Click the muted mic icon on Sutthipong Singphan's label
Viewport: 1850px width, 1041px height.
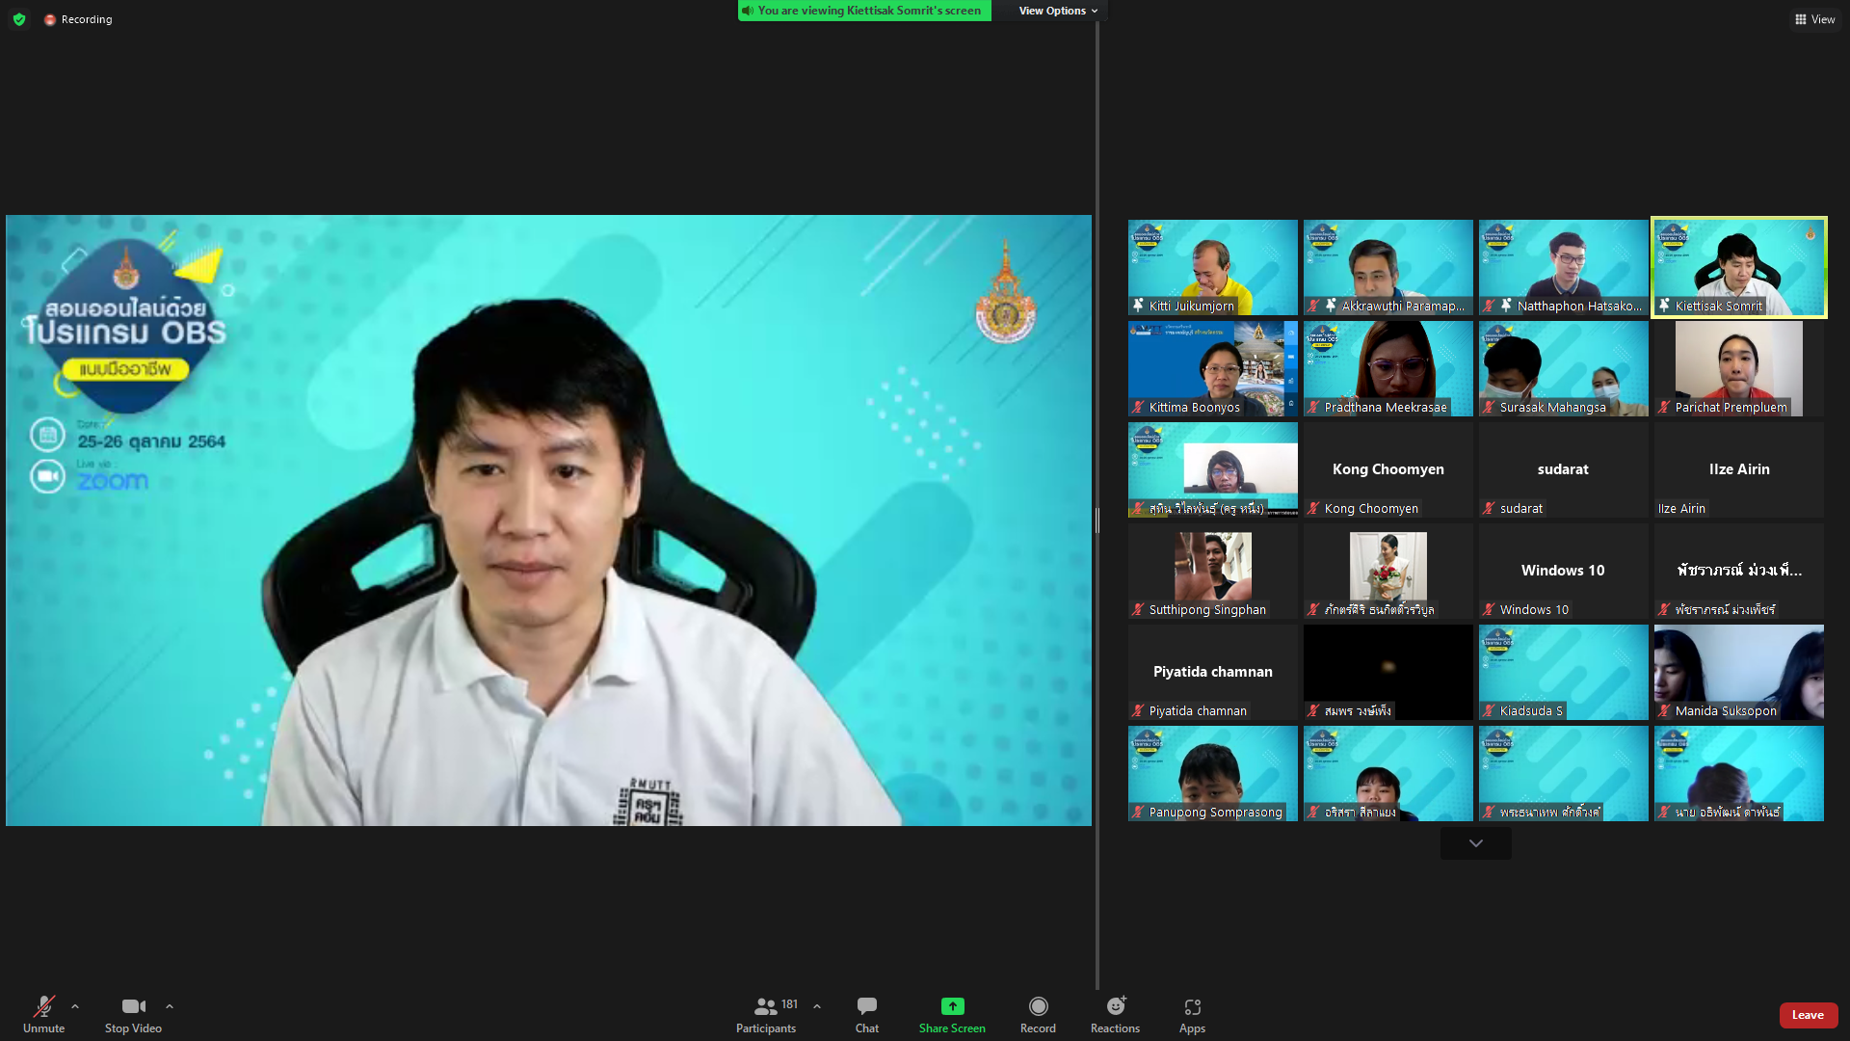1138,609
